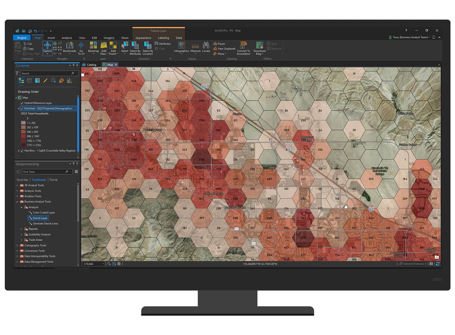Switch Contents to List By Charts
This screenshot has height=335, width=455.
69,81
